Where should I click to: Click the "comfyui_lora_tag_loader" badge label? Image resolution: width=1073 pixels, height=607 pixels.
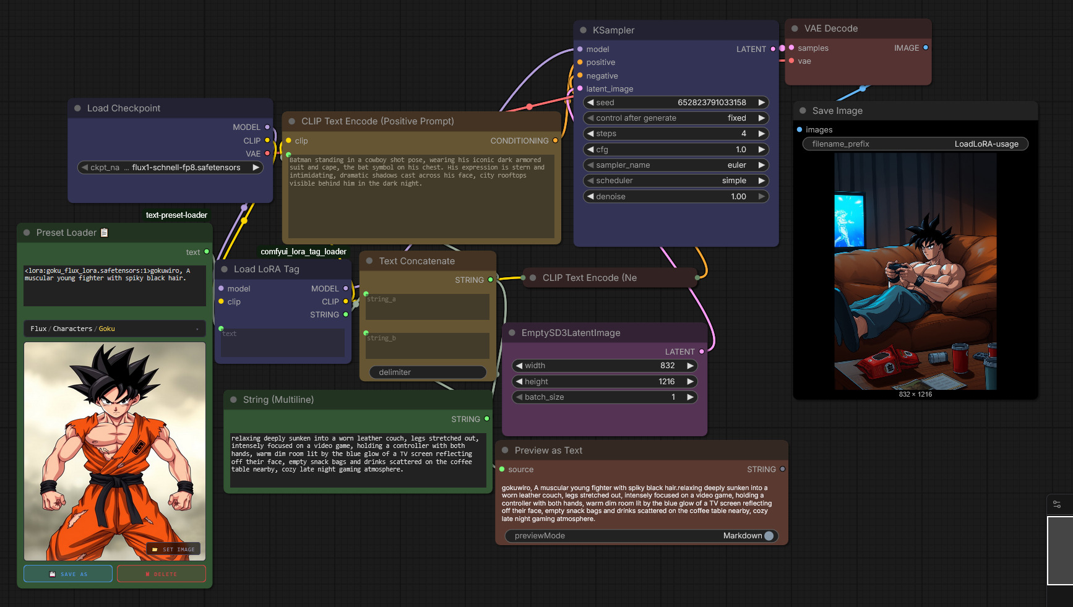pos(303,252)
